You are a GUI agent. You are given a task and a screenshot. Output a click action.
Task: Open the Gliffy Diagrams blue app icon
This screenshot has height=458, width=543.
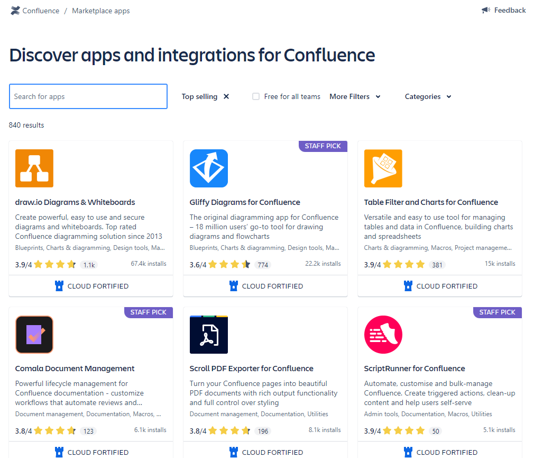tap(209, 168)
